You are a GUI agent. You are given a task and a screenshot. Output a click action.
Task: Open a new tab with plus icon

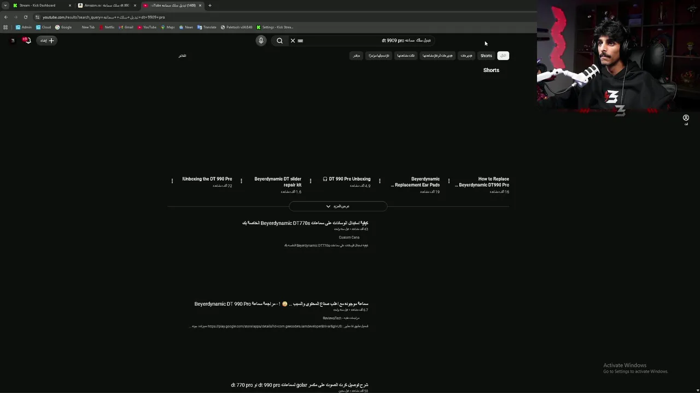tap(209, 5)
